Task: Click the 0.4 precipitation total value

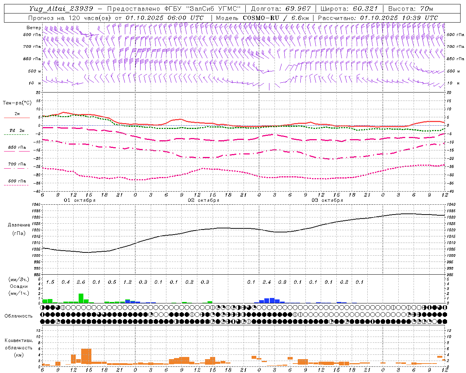Action: tap(66, 282)
